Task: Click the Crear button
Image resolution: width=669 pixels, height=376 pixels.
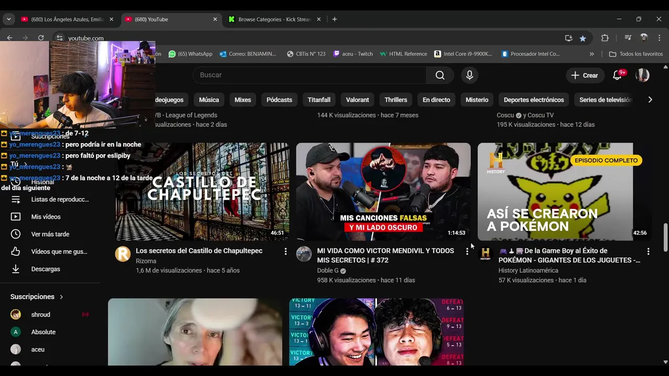Action: tap(585, 75)
